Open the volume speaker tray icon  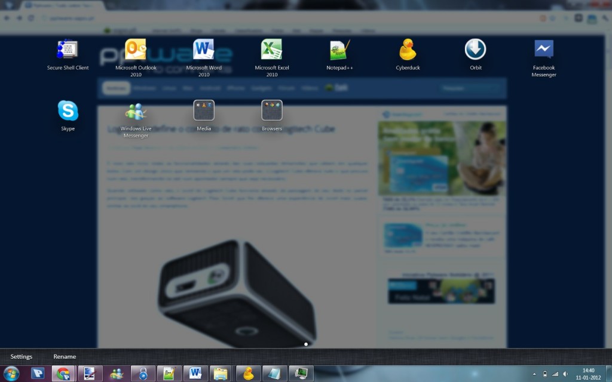click(565, 374)
